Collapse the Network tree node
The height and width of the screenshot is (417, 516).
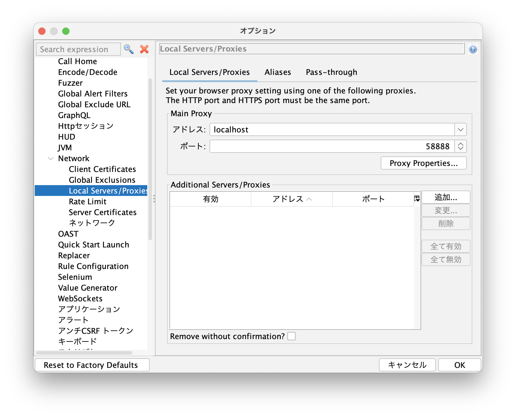coord(51,158)
